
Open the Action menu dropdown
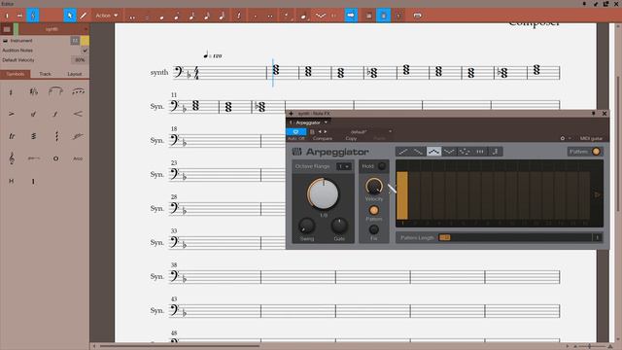pyautogui.click(x=107, y=16)
